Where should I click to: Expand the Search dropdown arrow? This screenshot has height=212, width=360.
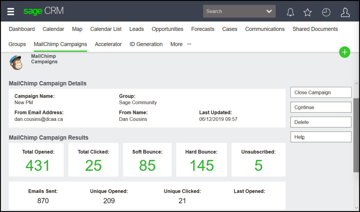(x=269, y=11)
